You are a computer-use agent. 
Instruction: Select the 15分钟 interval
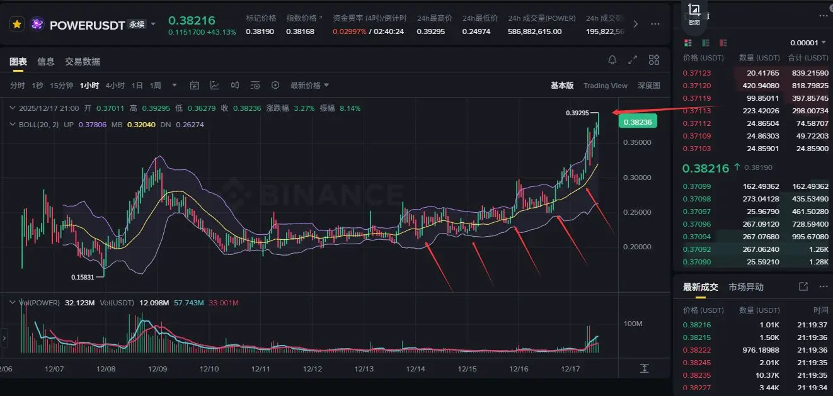62,86
